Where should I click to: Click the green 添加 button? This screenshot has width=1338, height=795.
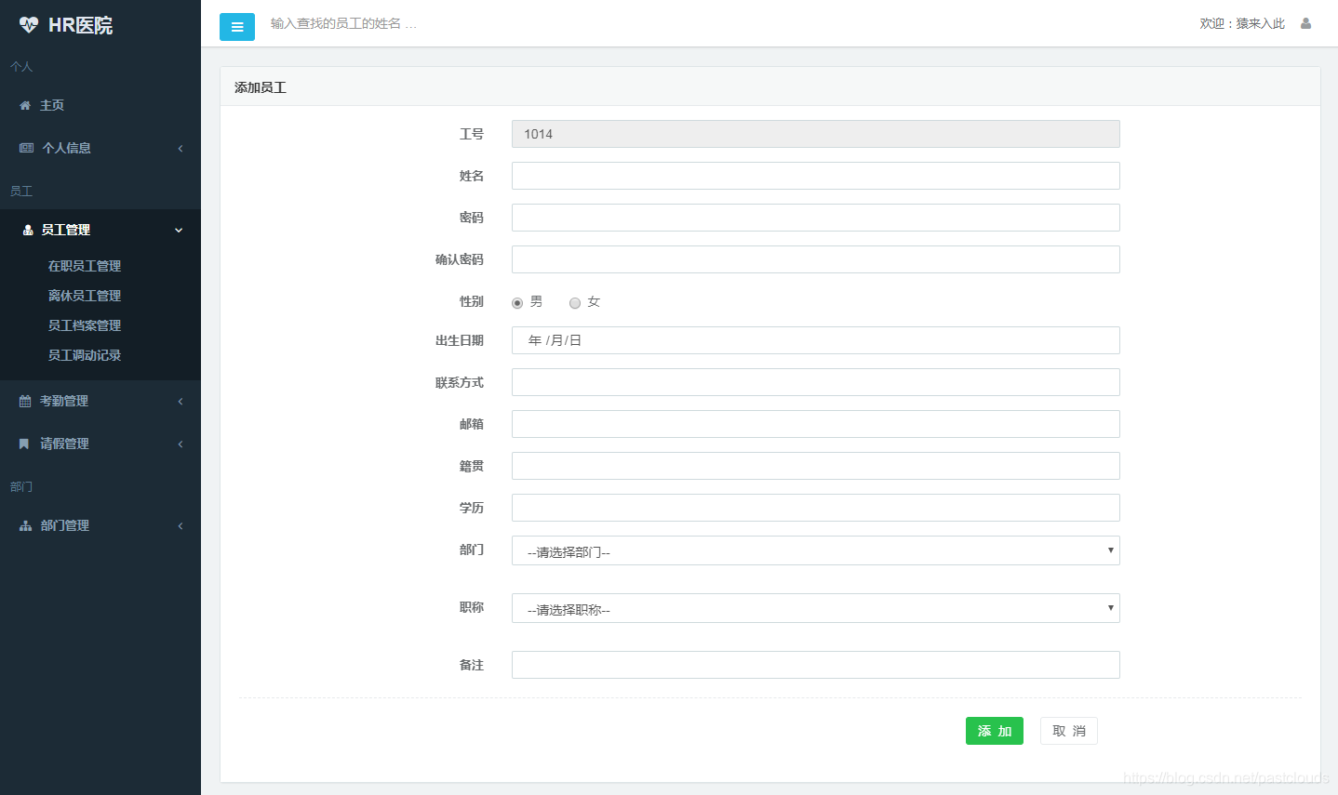(995, 731)
